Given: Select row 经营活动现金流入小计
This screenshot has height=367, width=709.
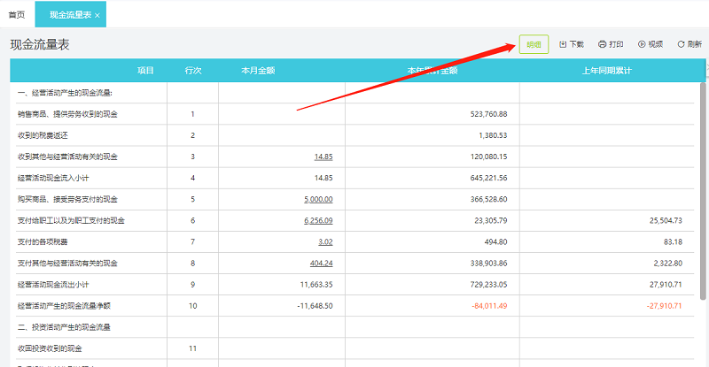Looking at the screenshot, I should click(355, 178).
